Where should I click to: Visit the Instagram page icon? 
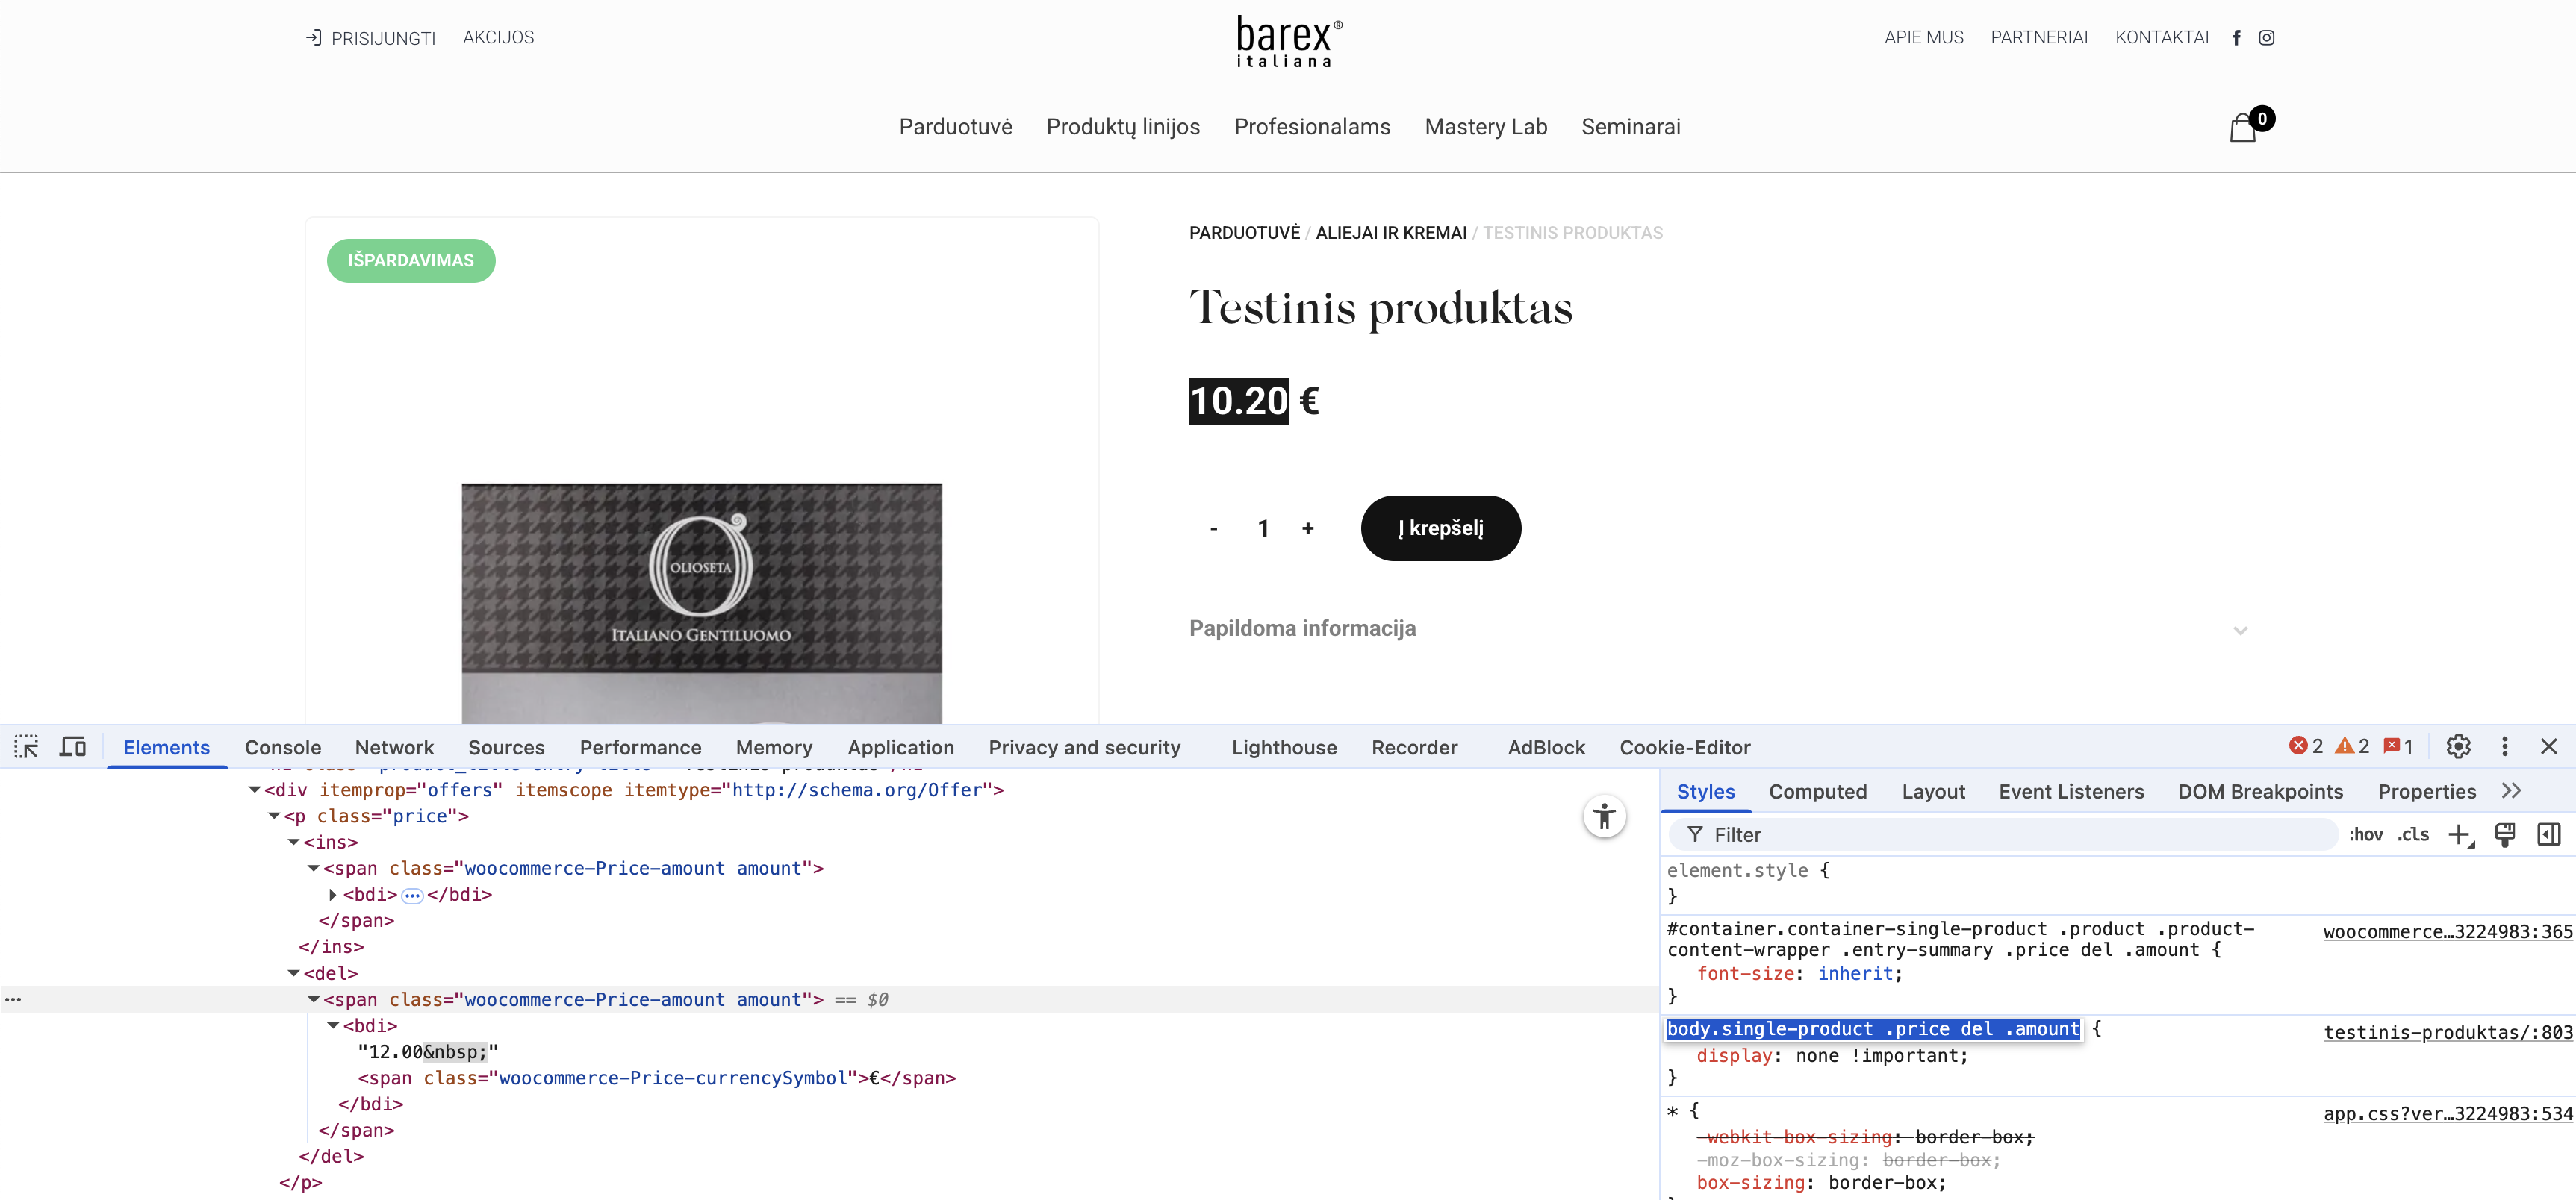[2266, 38]
